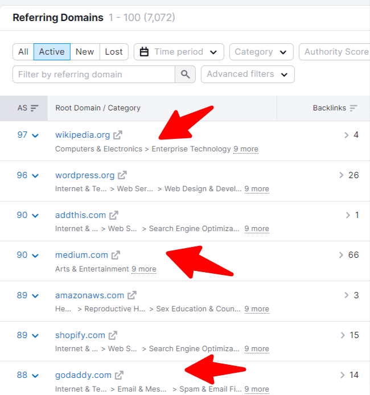Open wikipedia.org external link icon

[x=118, y=135]
